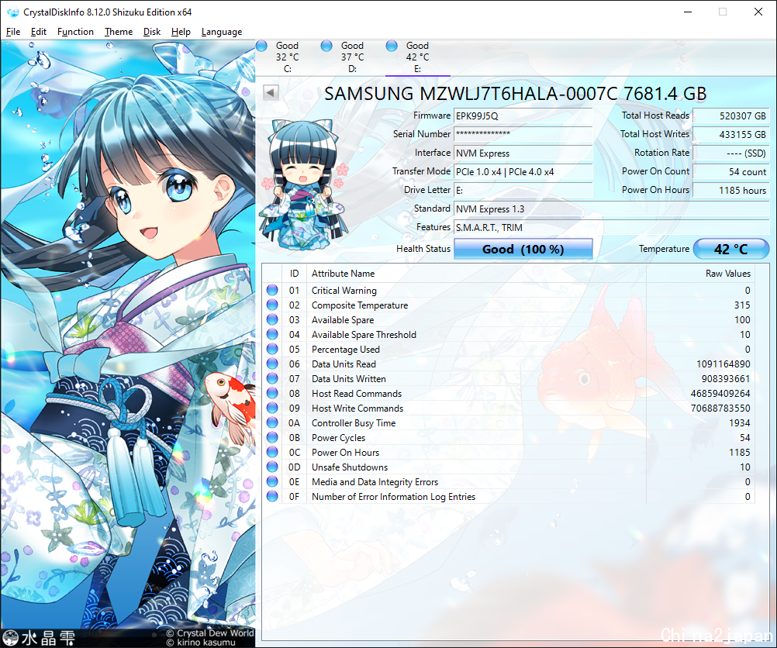777x648 pixels.
Task: Click the Drive Letter field
Action: (523, 190)
